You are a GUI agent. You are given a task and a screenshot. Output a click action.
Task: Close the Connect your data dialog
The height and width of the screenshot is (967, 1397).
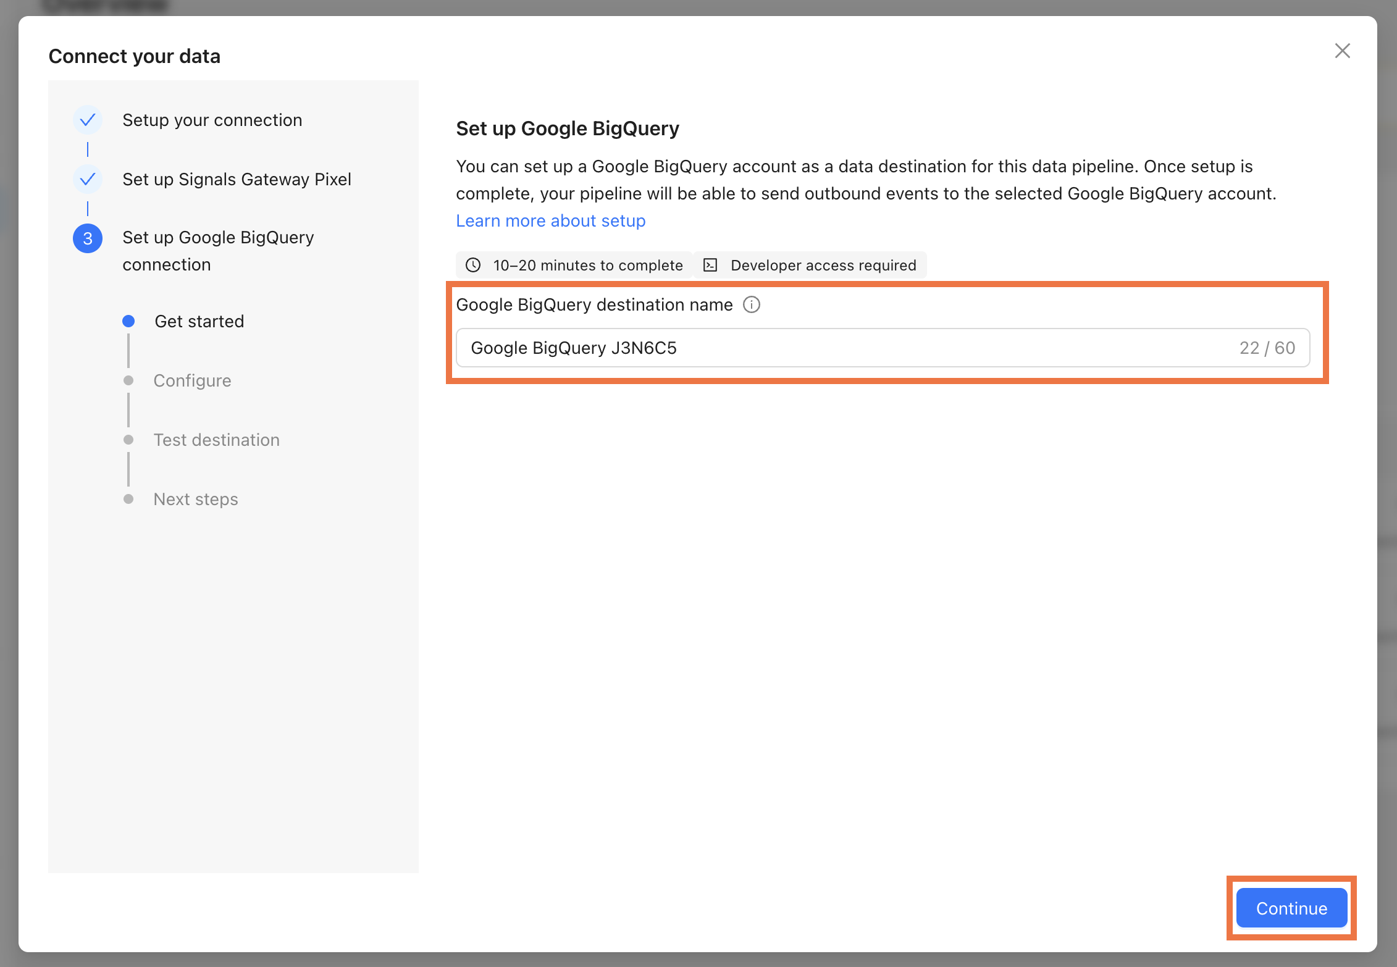click(x=1342, y=51)
